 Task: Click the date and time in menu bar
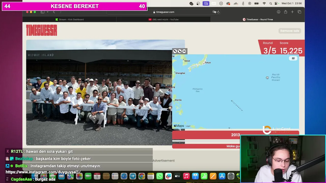point(292,3)
